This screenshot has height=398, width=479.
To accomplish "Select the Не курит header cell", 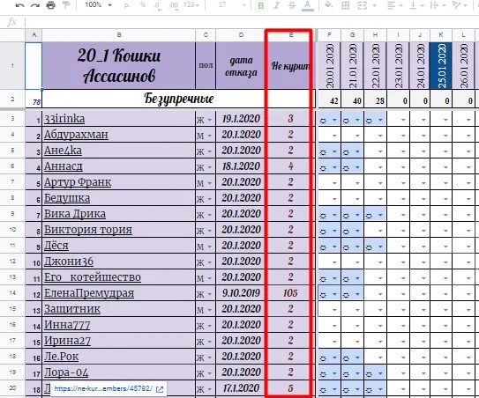I will point(290,65).
